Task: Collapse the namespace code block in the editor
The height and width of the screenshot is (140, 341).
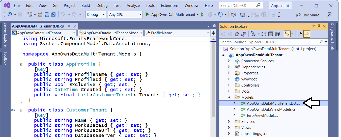Action: point(21,54)
